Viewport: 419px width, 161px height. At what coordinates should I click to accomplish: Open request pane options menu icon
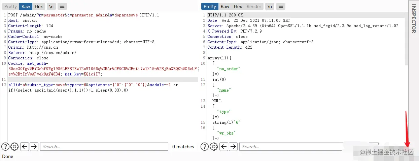tap(62, 6)
